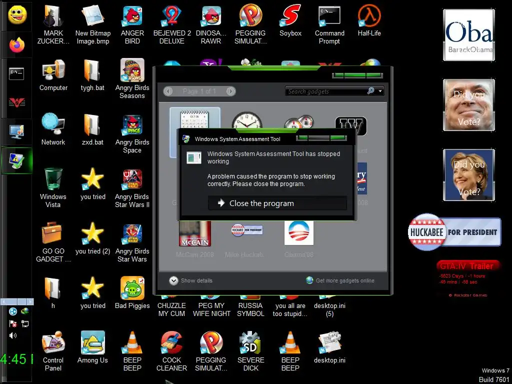Select the you tried (2) star icon
The width and height of the screenshot is (512, 384).
92,239
